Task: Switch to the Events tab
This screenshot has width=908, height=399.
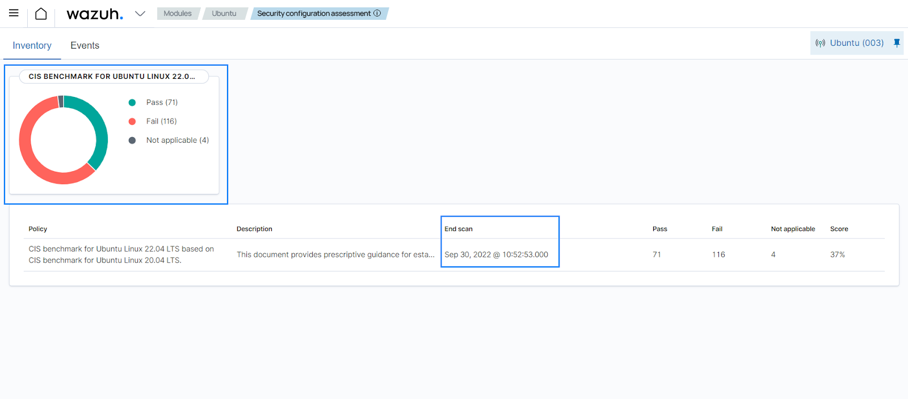Action: [x=85, y=45]
